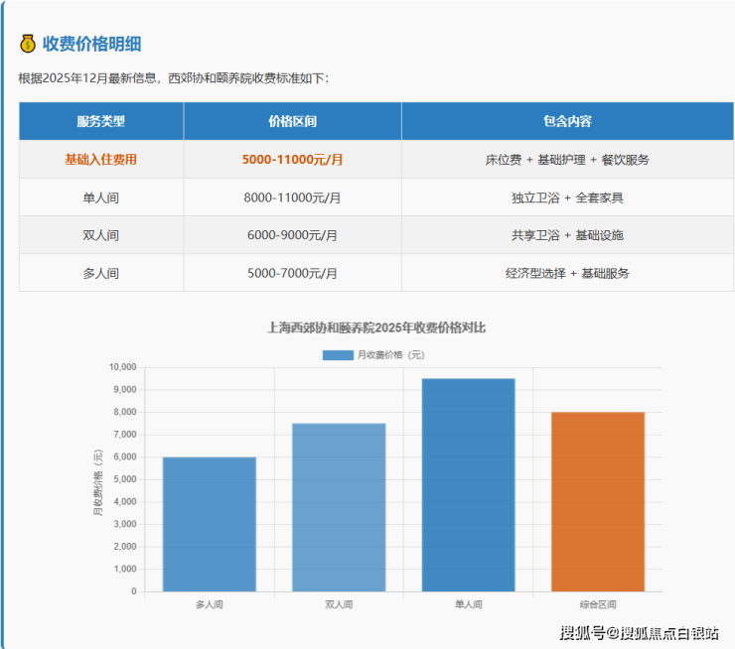The image size is (735, 649).
Task: Toggle the 月收费价格（元） legend label
Action: pyautogui.click(x=390, y=354)
